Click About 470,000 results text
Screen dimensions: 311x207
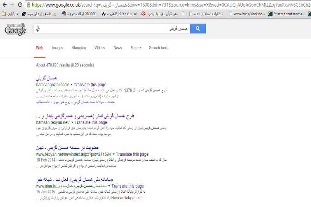click(65, 65)
